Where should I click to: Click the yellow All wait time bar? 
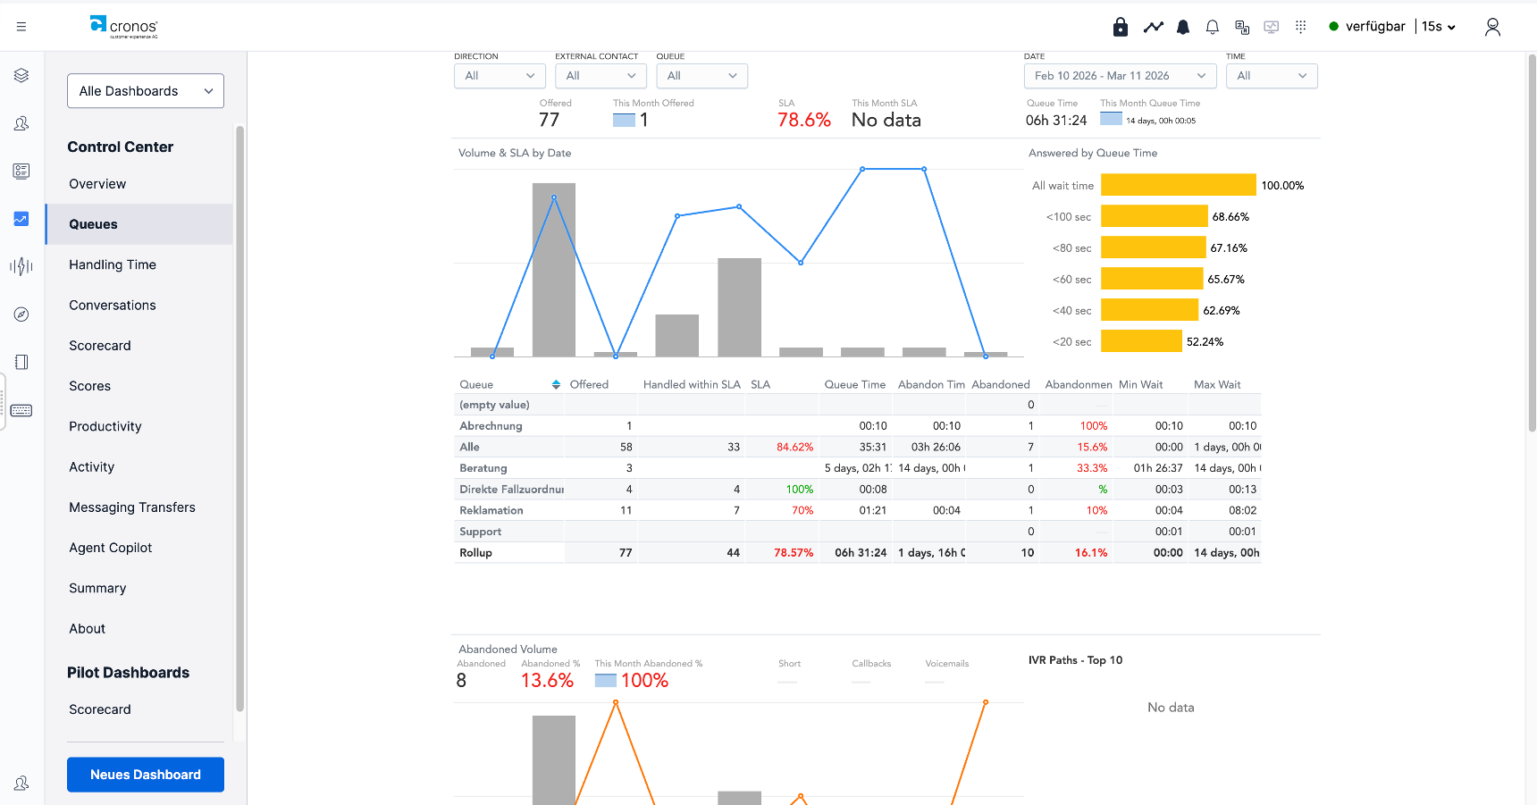click(1179, 185)
